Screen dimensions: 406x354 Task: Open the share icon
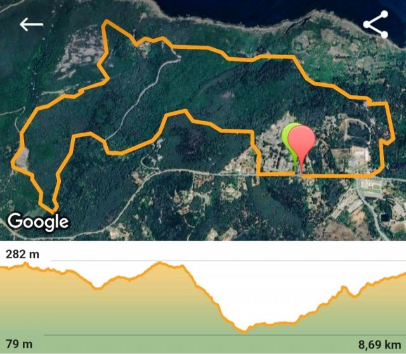pos(376,25)
